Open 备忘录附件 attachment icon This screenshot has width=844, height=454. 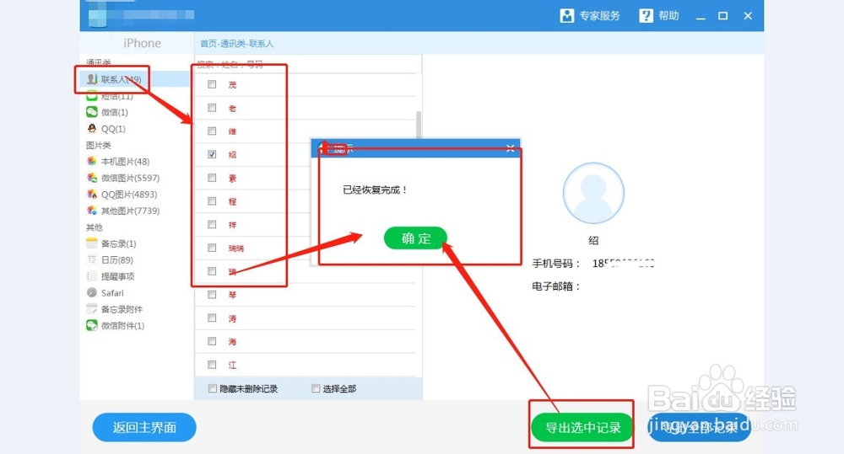(x=92, y=309)
